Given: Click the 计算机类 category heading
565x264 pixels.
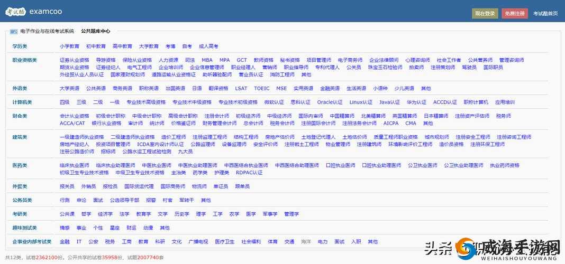Looking at the screenshot, I should pyautogui.click(x=22, y=102).
